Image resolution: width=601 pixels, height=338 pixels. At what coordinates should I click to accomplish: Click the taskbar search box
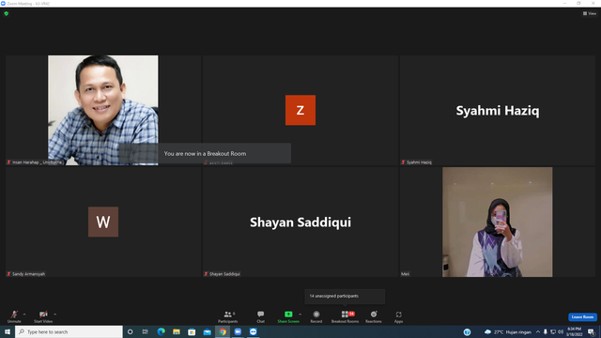click(x=69, y=331)
